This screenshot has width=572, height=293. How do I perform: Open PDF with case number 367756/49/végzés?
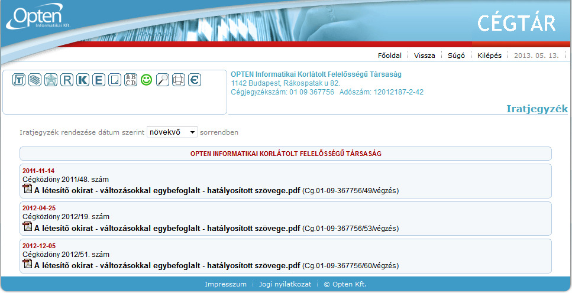(167, 190)
